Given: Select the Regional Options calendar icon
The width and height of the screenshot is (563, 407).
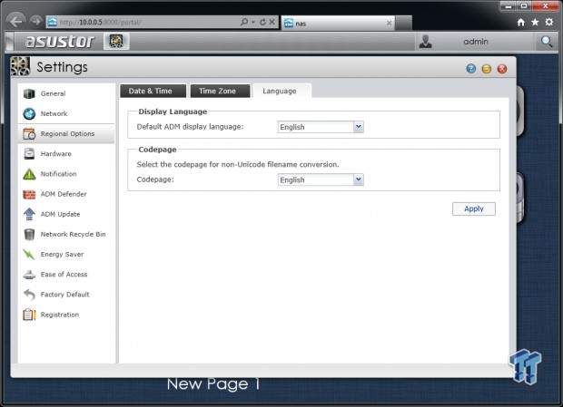Looking at the screenshot, I should click(29, 133).
